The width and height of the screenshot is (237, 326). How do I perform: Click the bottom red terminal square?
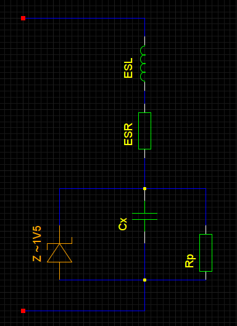(23, 311)
